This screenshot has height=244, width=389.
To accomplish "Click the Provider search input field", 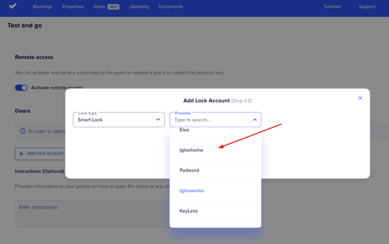I will click(209, 120).
